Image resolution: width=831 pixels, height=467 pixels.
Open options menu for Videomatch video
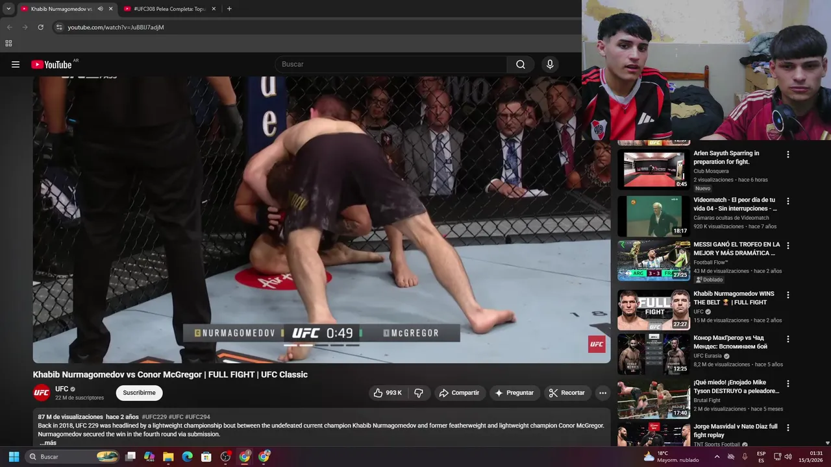point(788,201)
